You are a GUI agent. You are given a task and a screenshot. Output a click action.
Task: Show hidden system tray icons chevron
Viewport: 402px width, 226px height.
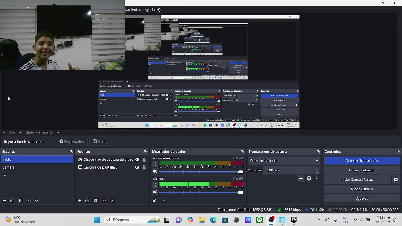click(319, 220)
